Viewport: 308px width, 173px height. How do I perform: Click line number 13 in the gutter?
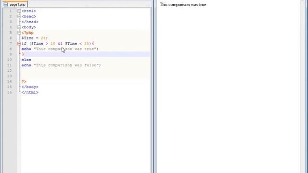click(x=10, y=76)
